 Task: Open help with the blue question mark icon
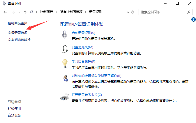point(193,19)
